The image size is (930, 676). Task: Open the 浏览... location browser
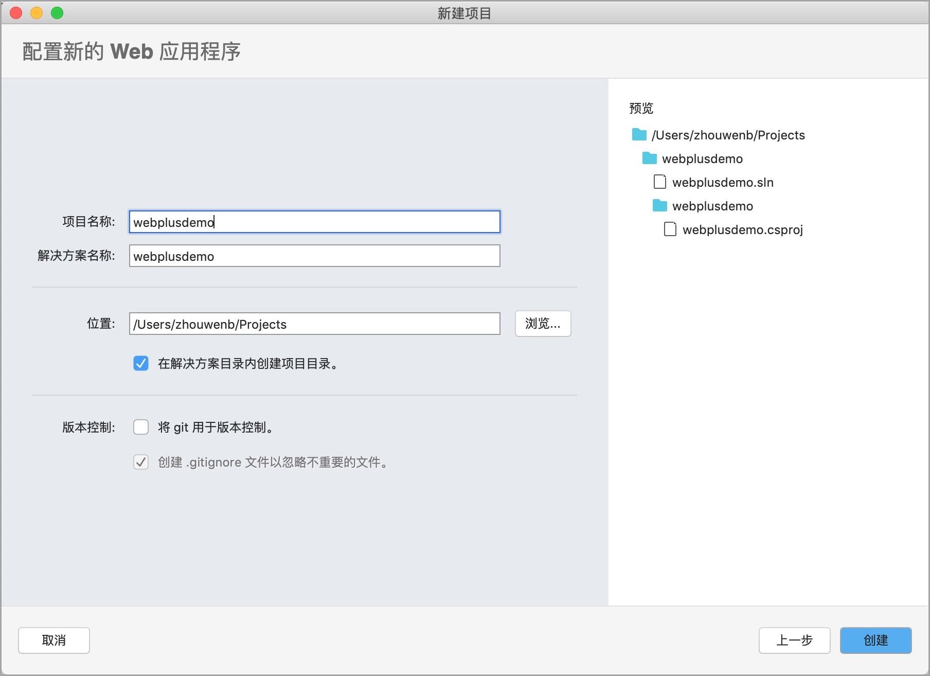coord(543,324)
